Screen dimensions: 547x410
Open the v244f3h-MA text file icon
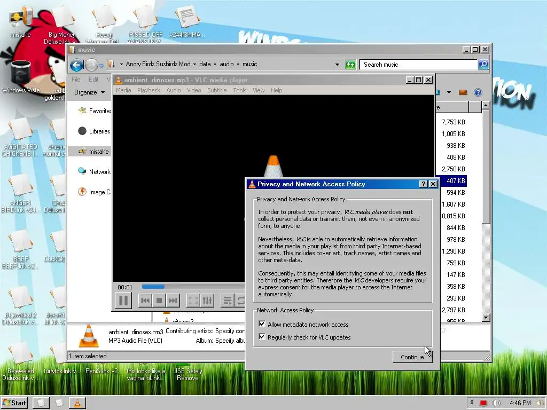[x=187, y=21]
